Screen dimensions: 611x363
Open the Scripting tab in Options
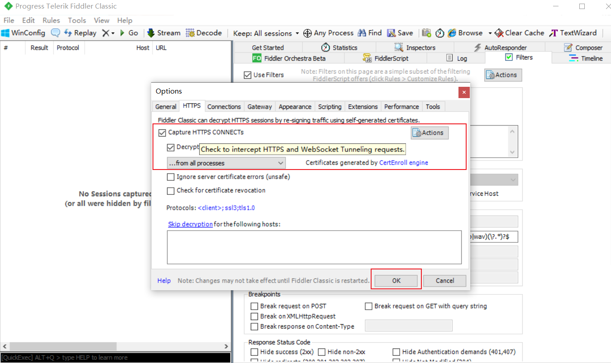coord(329,107)
